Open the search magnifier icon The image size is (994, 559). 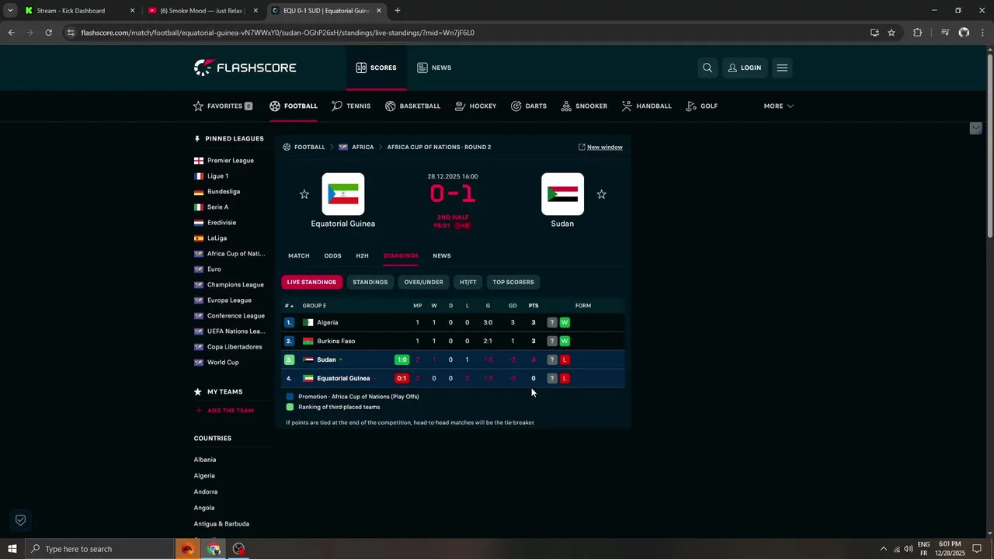point(707,68)
